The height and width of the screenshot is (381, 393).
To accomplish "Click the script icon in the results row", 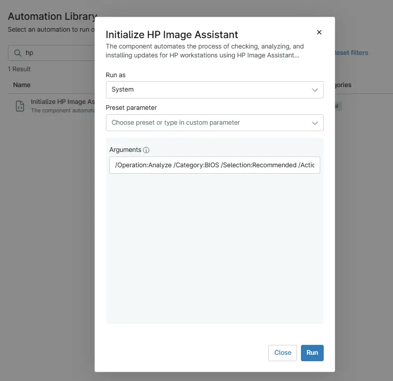I will click(x=20, y=106).
